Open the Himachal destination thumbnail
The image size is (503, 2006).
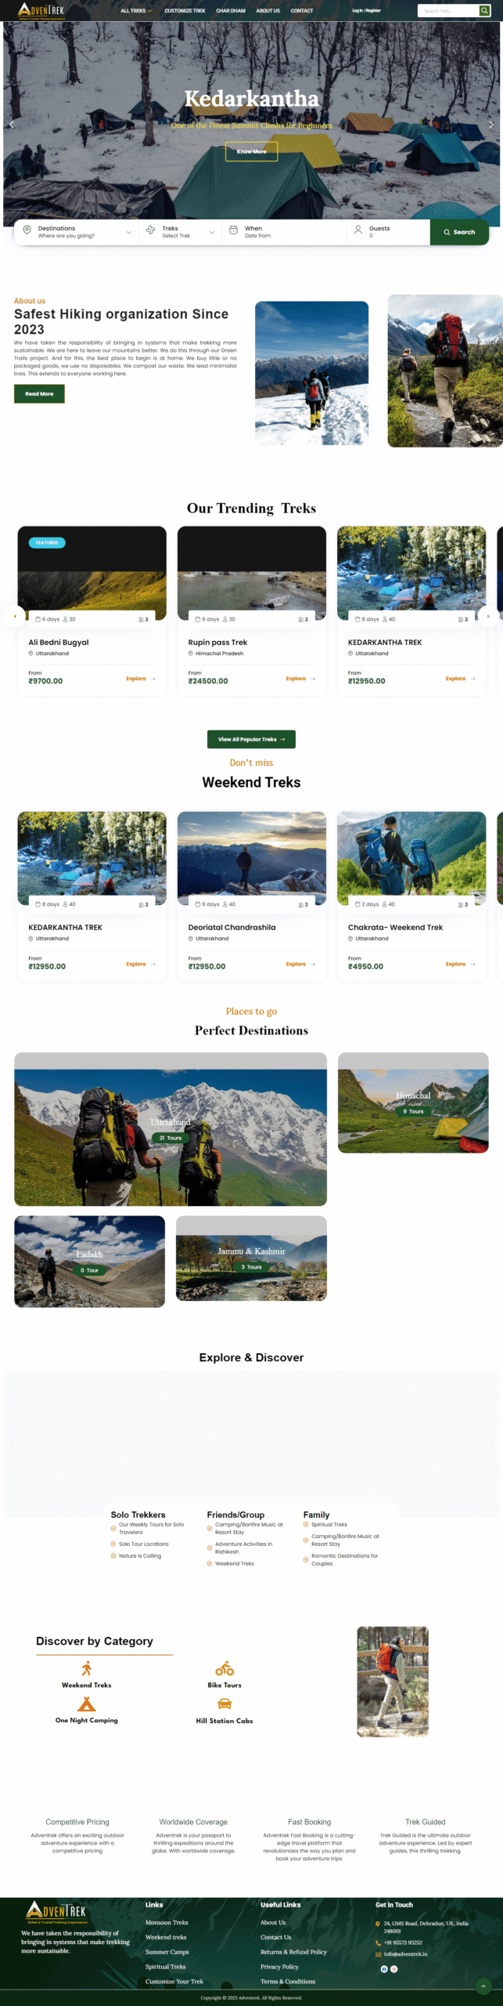413,1103
